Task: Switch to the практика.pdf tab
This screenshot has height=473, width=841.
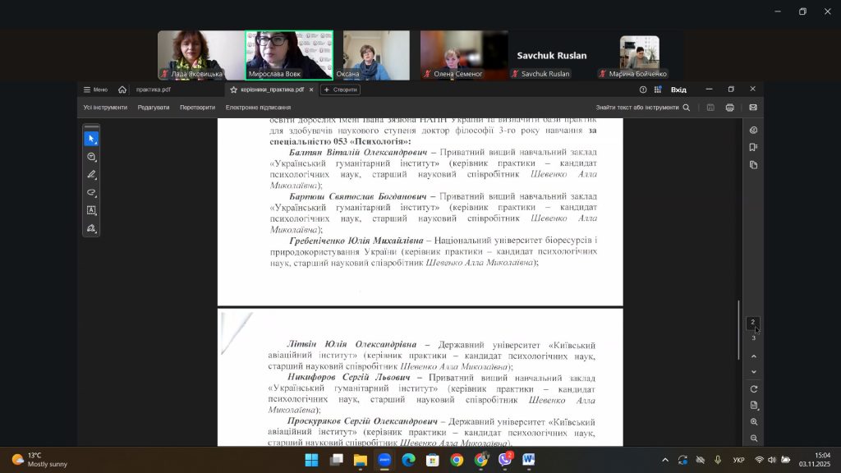Action: (x=154, y=90)
